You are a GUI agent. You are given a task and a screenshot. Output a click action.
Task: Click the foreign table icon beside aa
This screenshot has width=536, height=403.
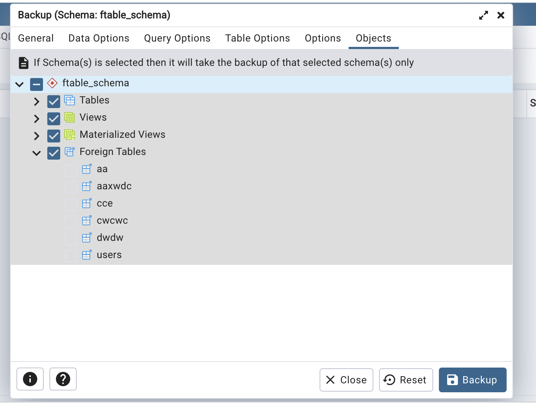(x=87, y=169)
